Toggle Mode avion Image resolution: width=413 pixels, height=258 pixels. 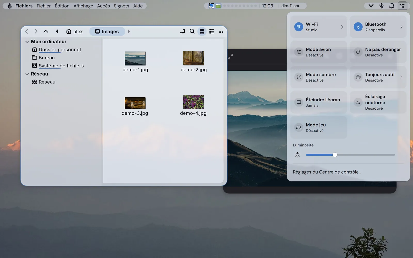pyautogui.click(x=319, y=52)
